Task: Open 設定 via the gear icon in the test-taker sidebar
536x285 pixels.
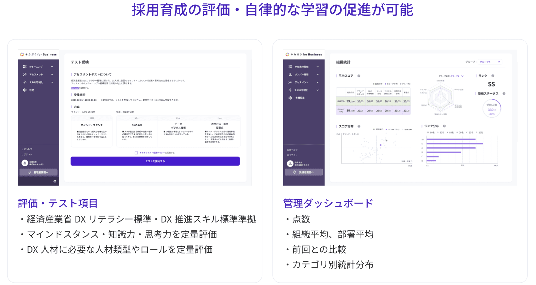Action: coord(25,90)
